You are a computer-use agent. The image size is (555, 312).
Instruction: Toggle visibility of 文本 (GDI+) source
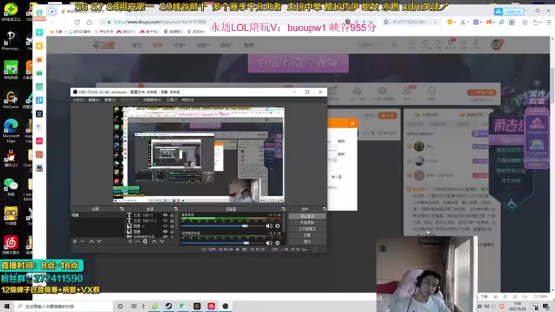tap(165, 215)
